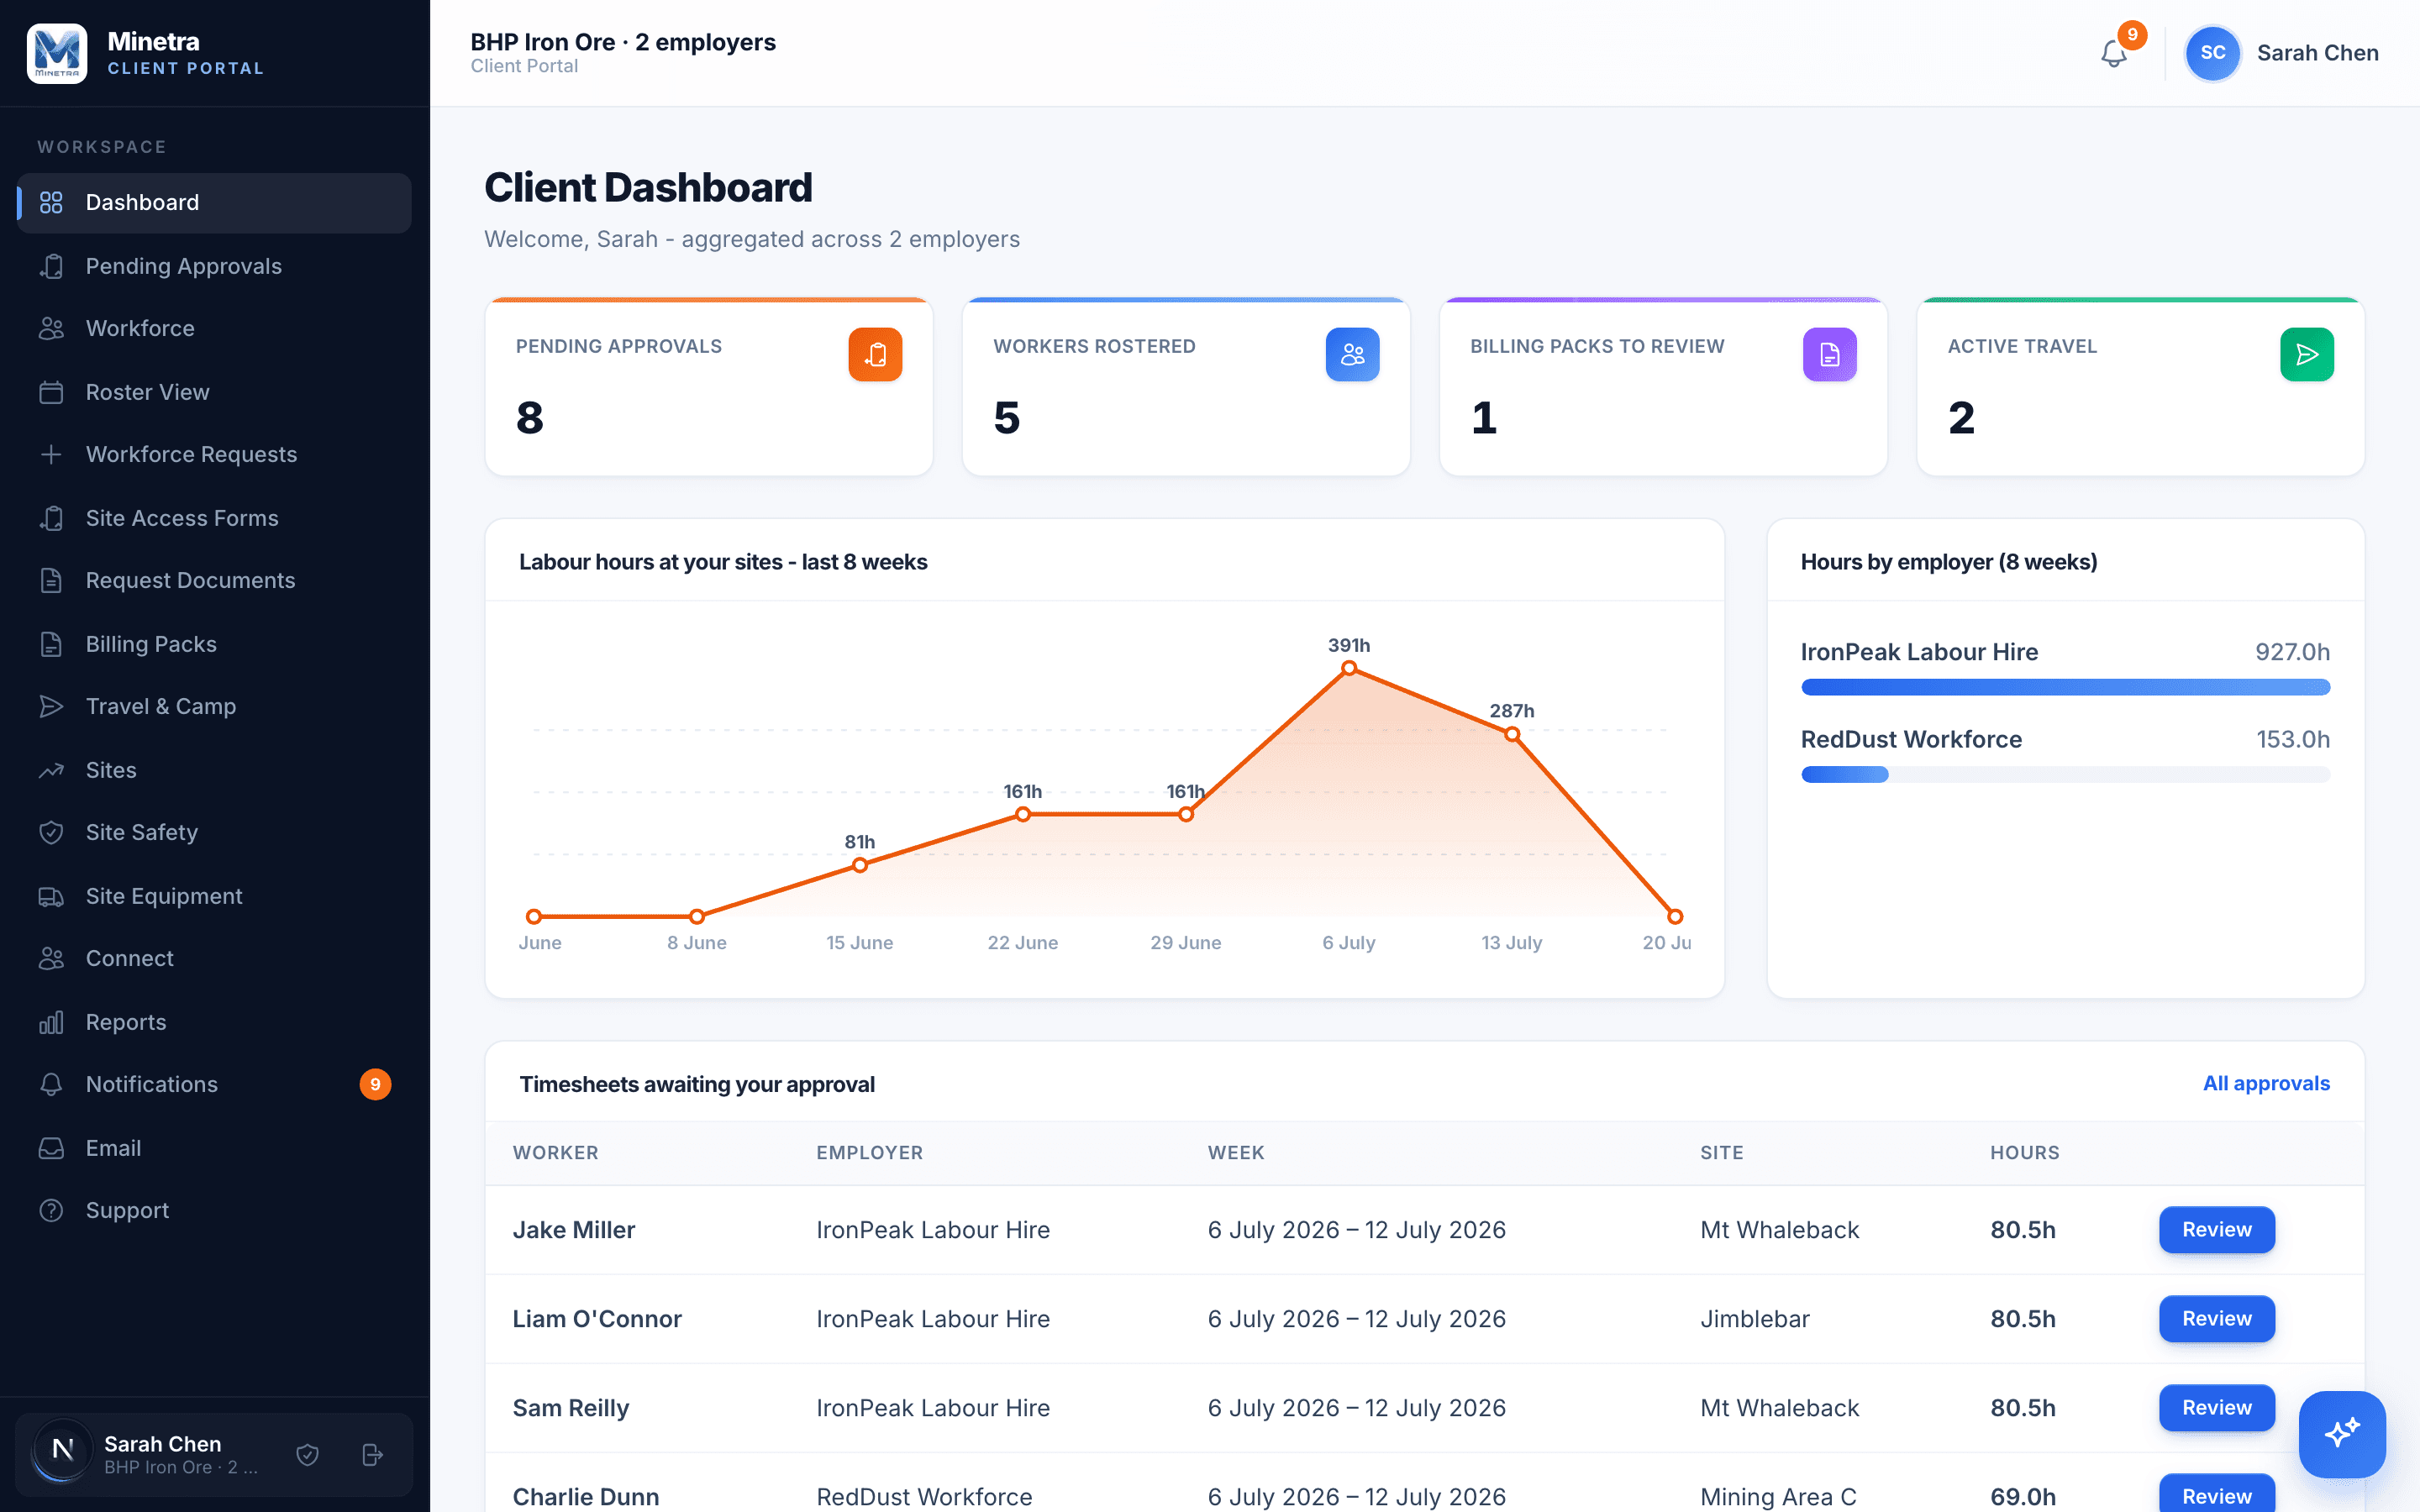Click Sarah Chen name in header

[2317, 53]
